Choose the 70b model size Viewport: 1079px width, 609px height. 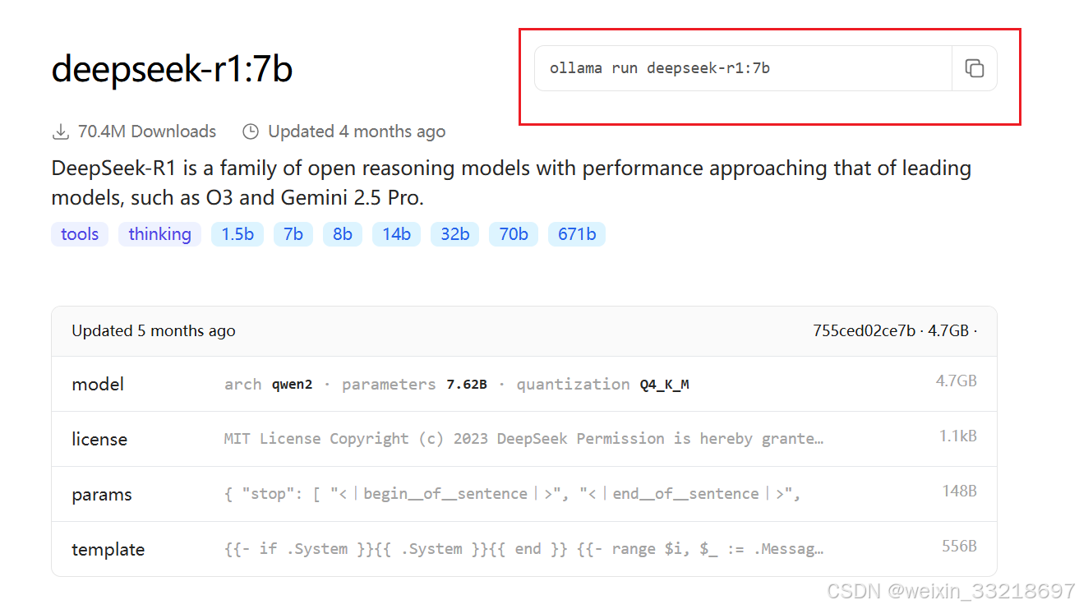(x=514, y=234)
